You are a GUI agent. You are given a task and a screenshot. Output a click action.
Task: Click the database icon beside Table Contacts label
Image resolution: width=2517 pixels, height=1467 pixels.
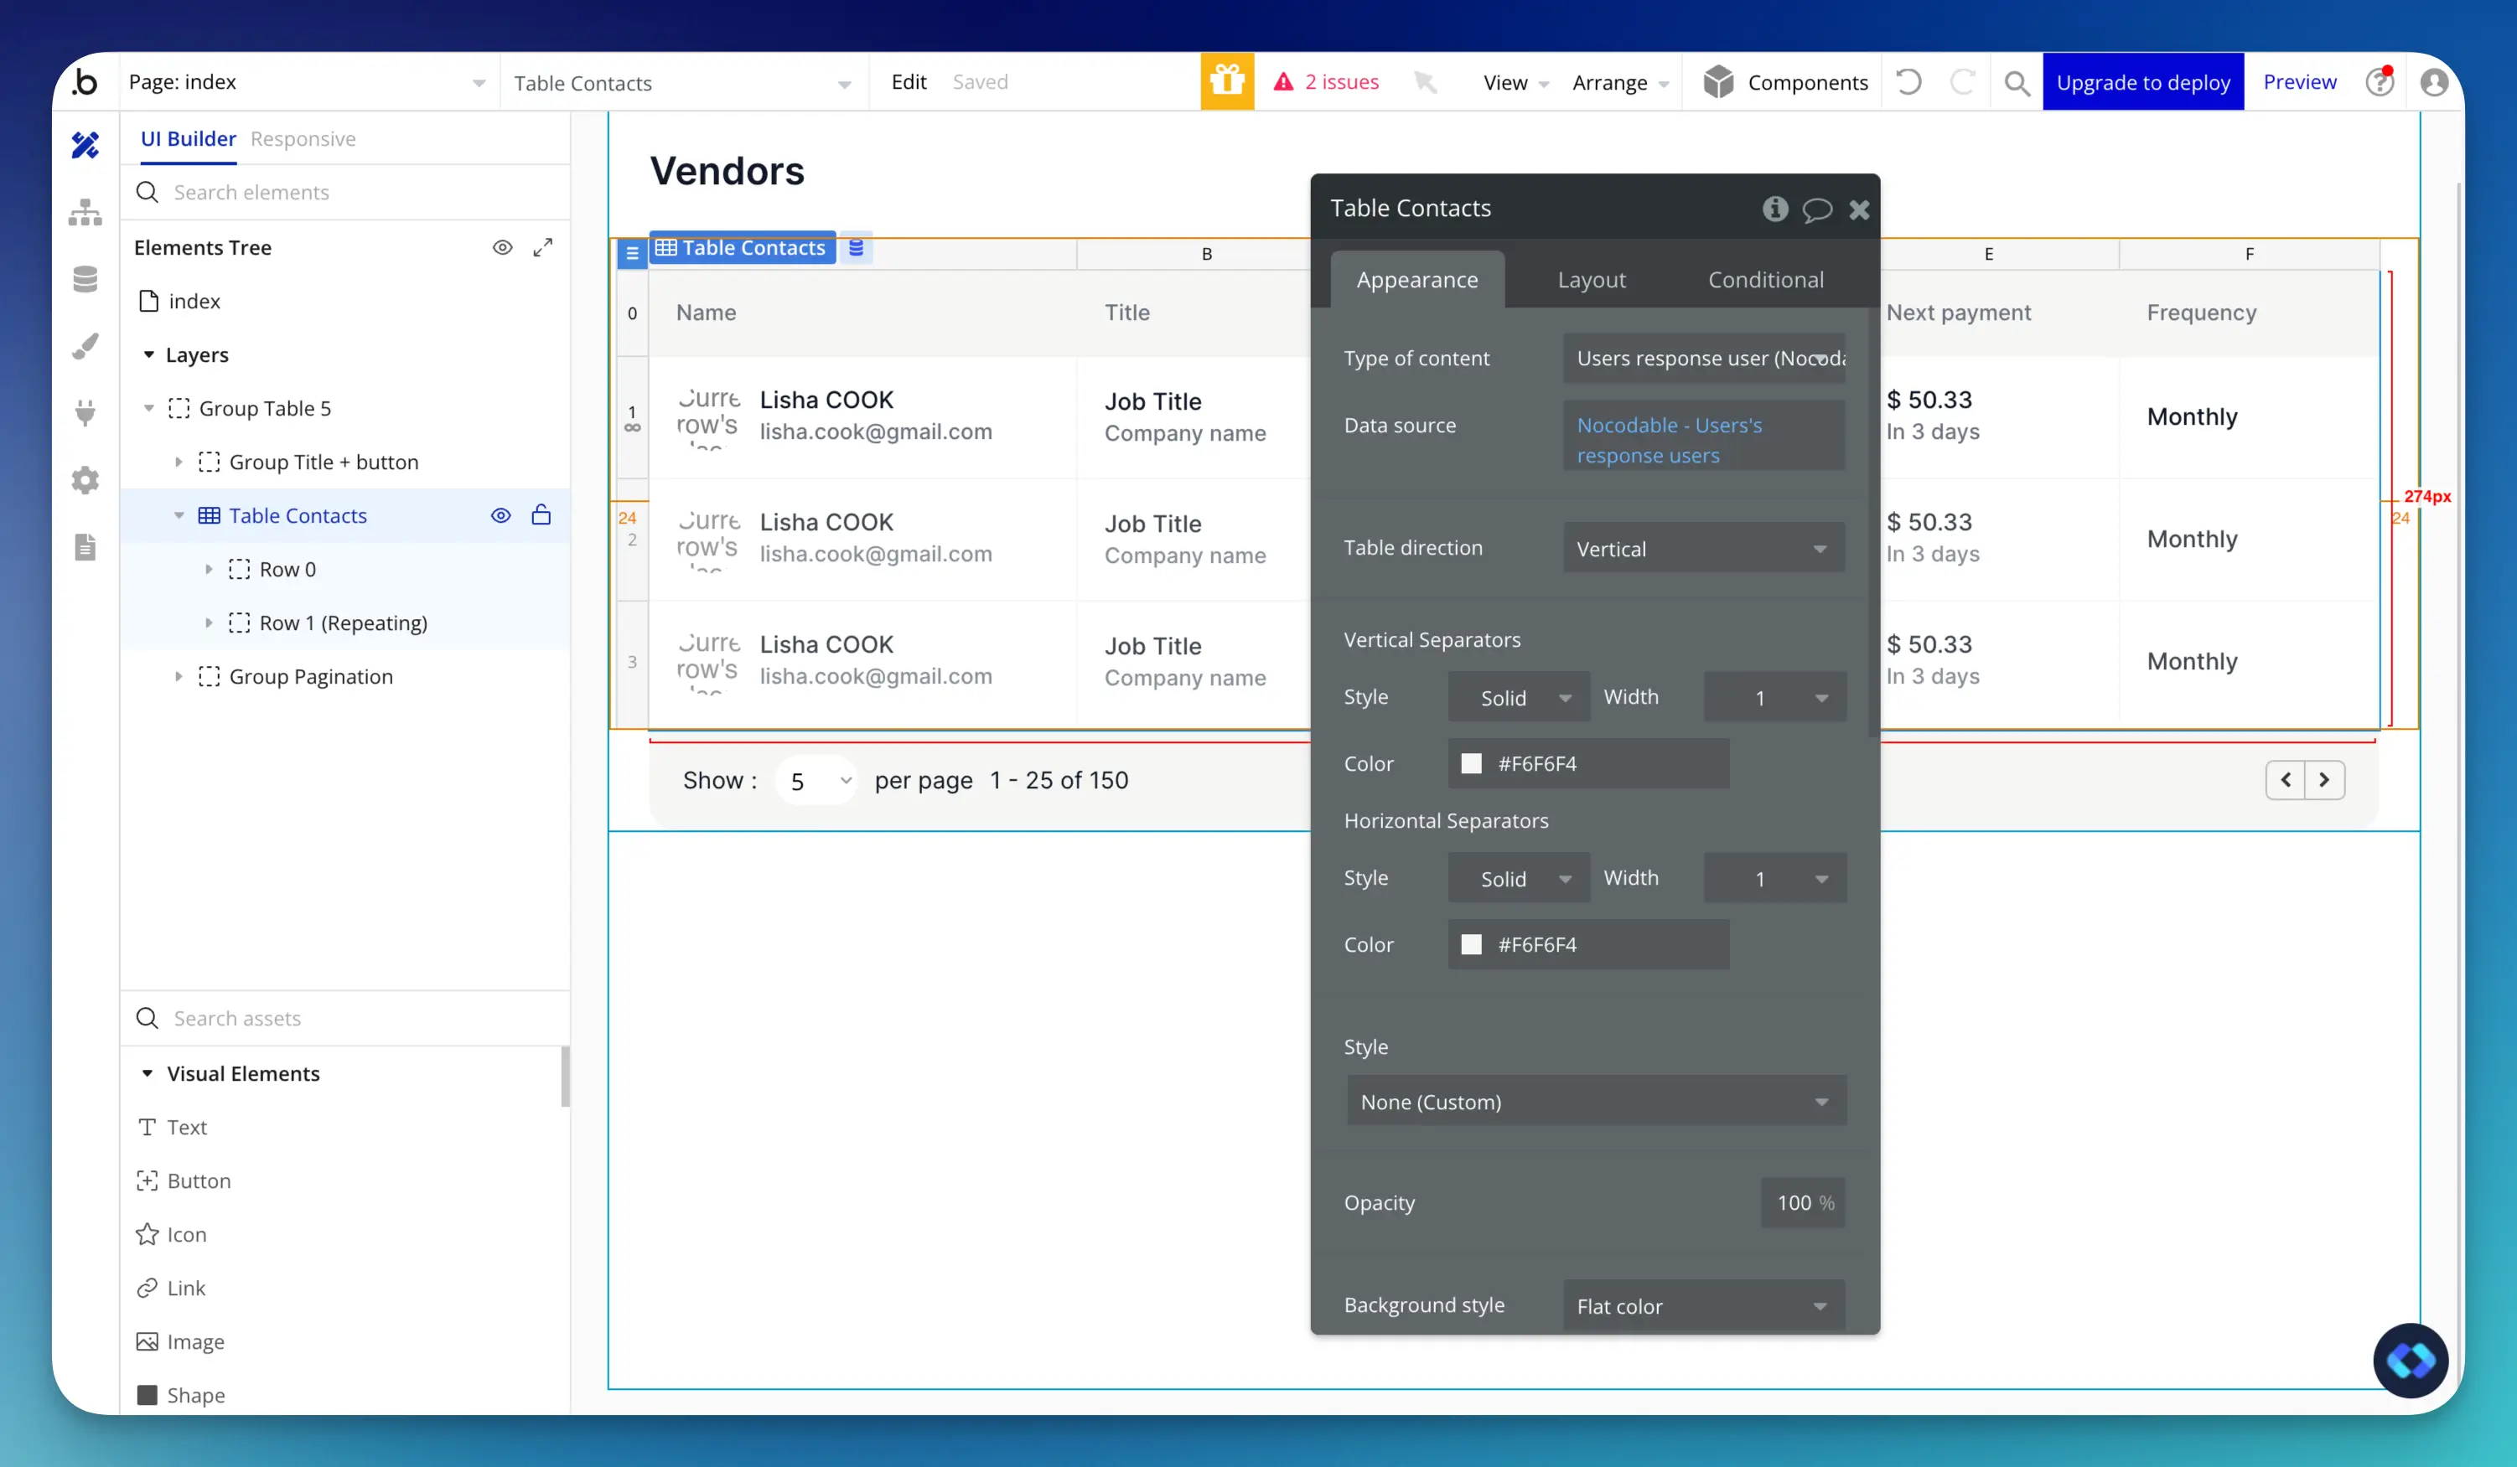coord(856,248)
